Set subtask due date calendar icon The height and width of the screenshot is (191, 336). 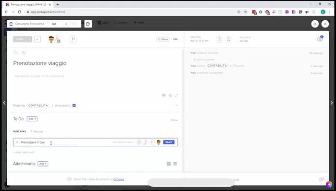139,142
